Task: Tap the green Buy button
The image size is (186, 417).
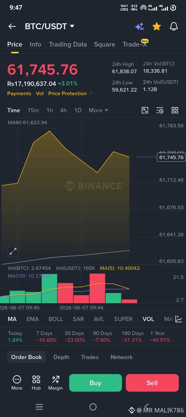Action: click(x=95, y=383)
